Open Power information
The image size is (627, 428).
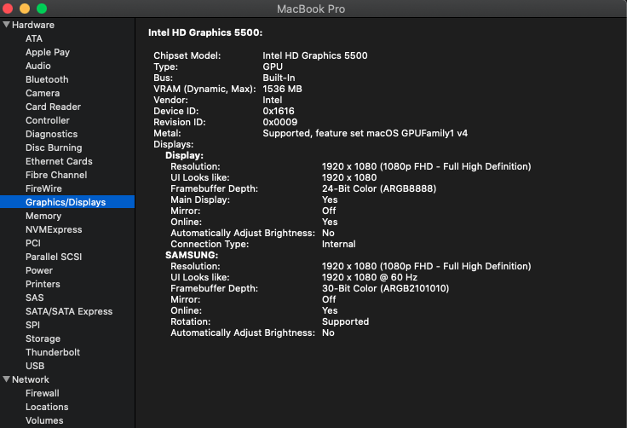[x=39, y=270]
